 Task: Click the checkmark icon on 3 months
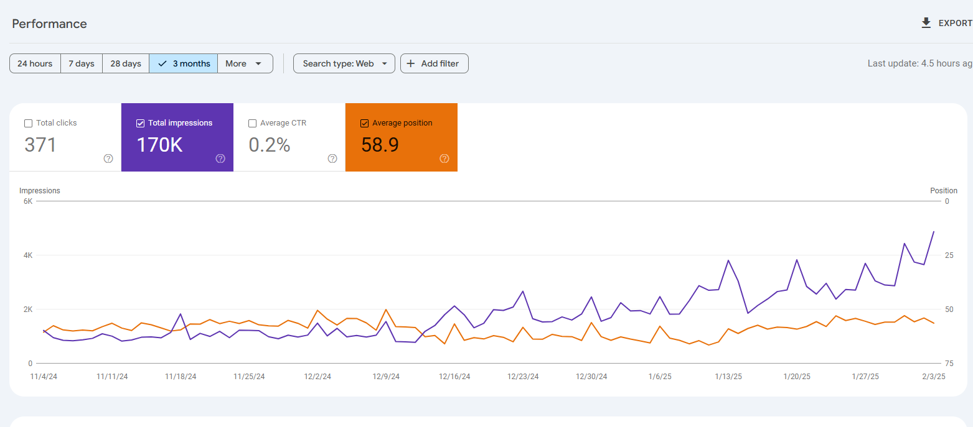[162, 63]
